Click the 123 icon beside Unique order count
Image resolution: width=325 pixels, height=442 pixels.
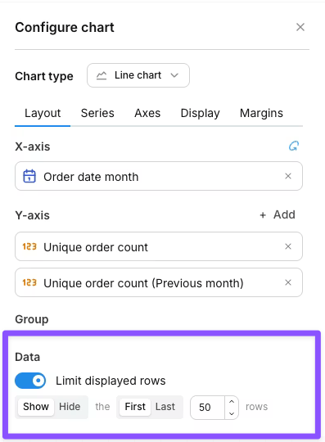pyautogui.click(x=29, y=246)
